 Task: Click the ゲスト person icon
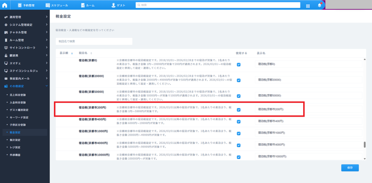click(x=113, y=5)
